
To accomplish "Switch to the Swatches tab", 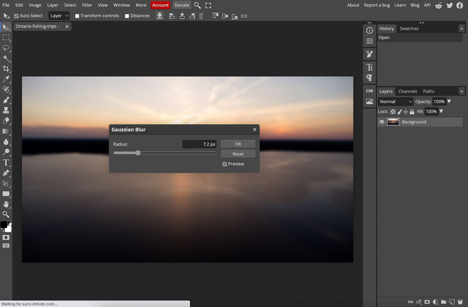I will click(409, 28).
